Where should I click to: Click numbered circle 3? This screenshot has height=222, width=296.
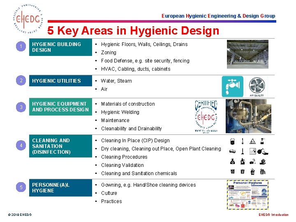click(x=21, y=107)
